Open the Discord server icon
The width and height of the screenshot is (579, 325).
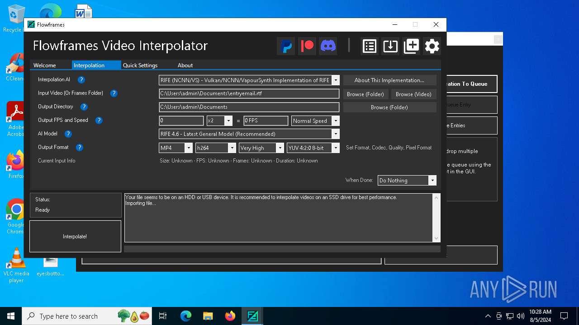(x=328, y=46)
